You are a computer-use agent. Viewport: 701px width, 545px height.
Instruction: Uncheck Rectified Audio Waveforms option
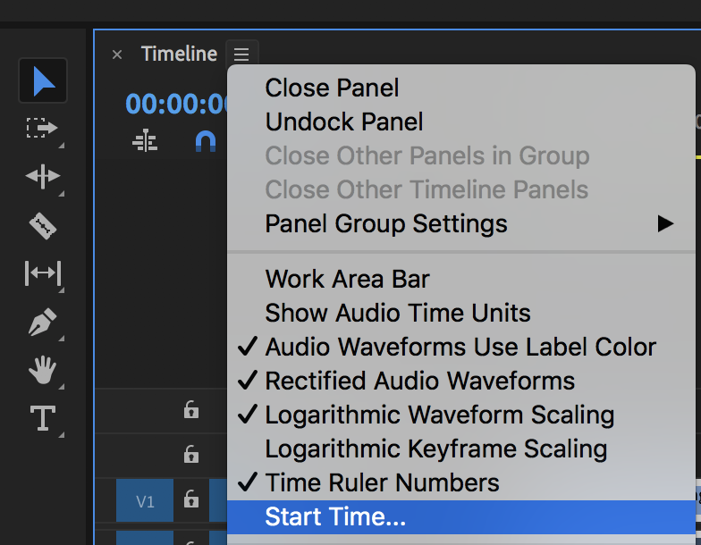(x=419, y=381)
